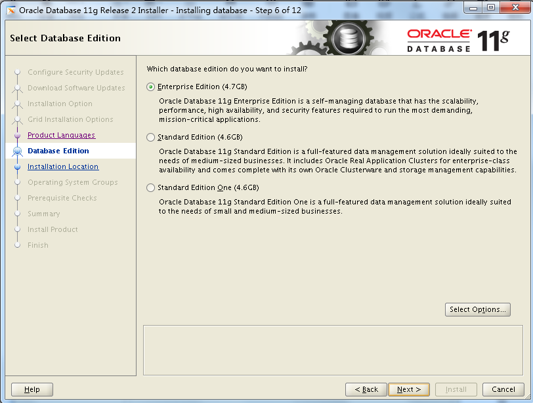The image size is (533, 403).
Task: Select Enterprise Edition radio button
Action: click(150, 87)
